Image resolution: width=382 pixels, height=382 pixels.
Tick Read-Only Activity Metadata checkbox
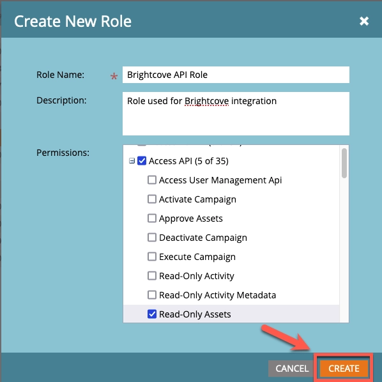tap(152, 294)
